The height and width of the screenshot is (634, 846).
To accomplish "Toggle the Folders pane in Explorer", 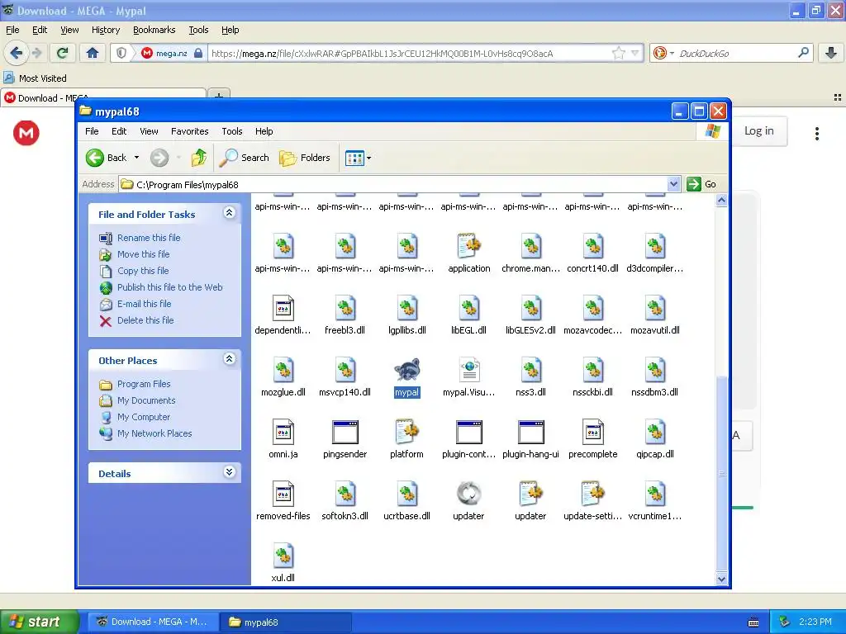I will click(x=305, y=158).
